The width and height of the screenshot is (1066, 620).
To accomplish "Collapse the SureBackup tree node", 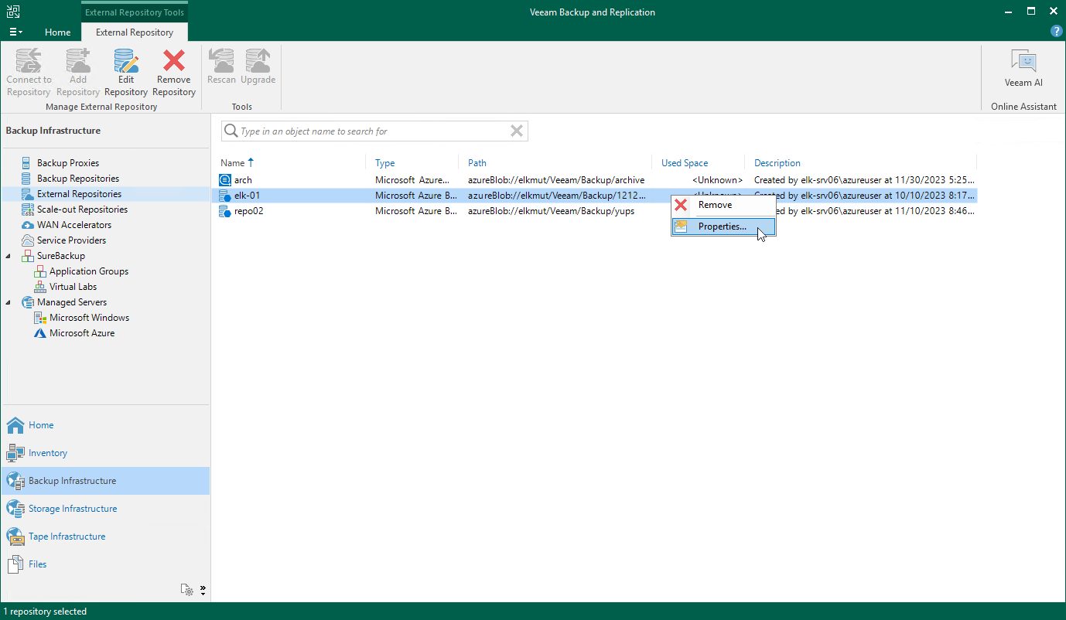I will click(9, 256).
